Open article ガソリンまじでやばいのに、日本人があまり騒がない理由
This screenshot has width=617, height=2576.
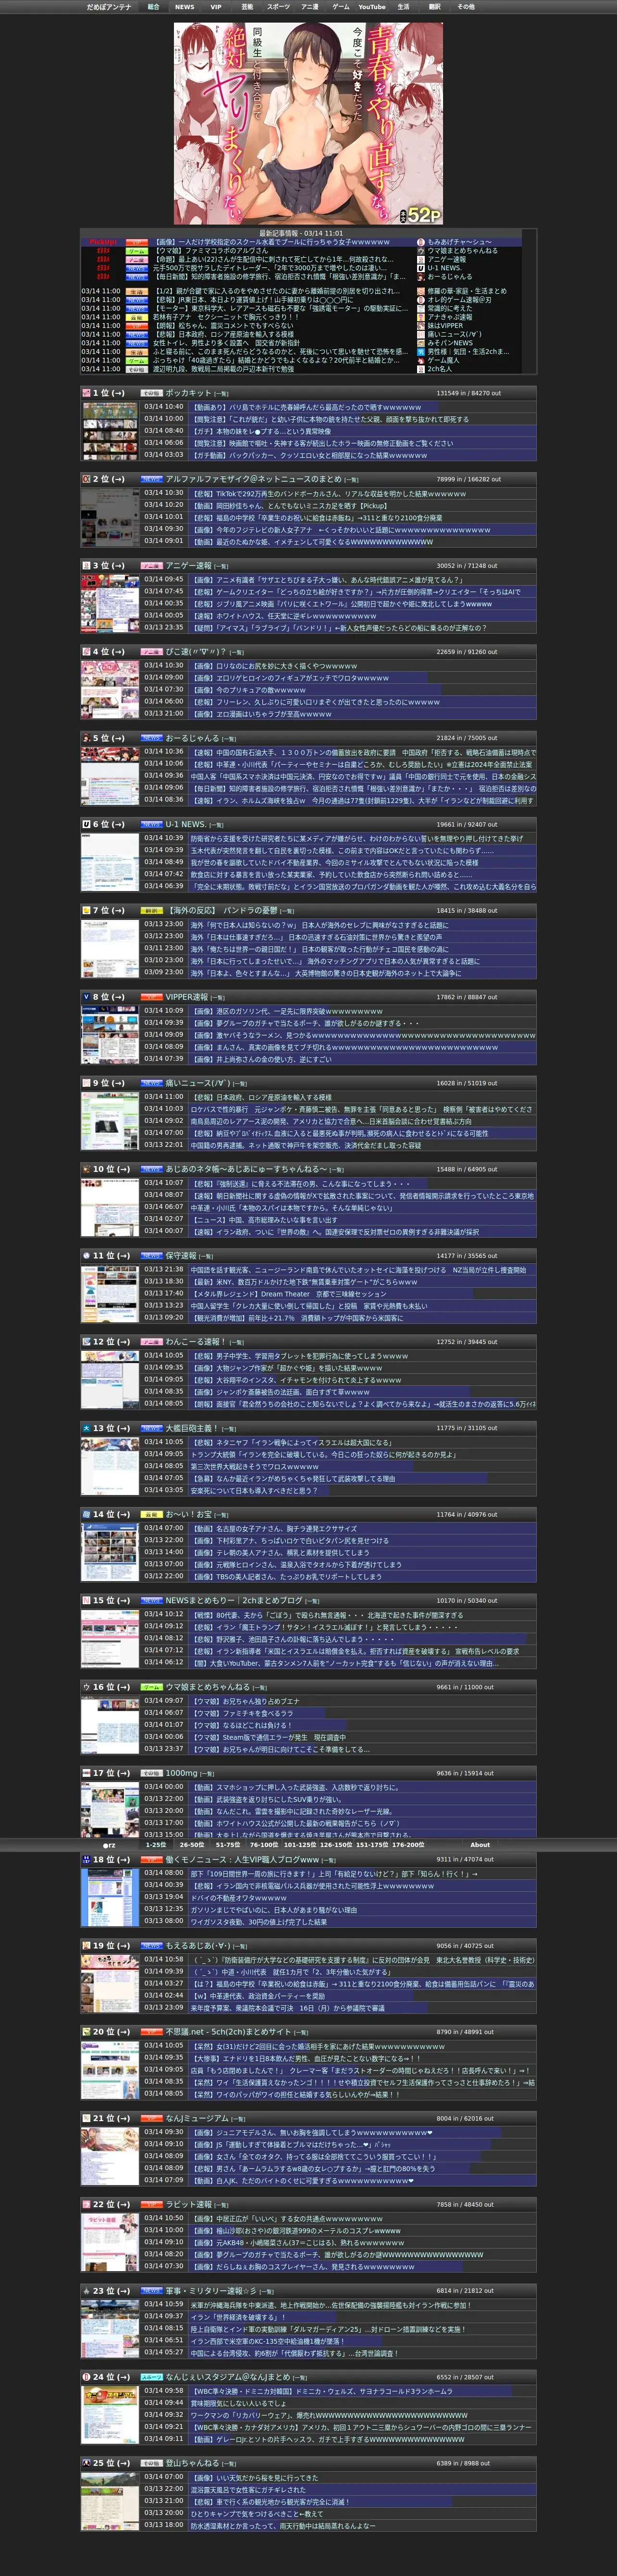273,1909
